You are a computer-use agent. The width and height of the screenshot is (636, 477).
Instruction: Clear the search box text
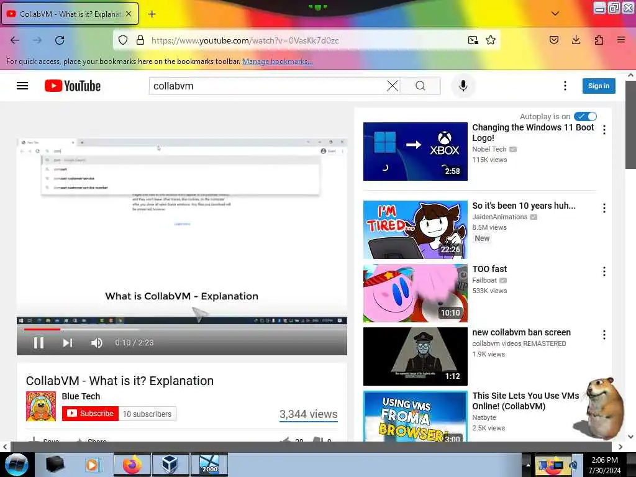click(393, 86)
